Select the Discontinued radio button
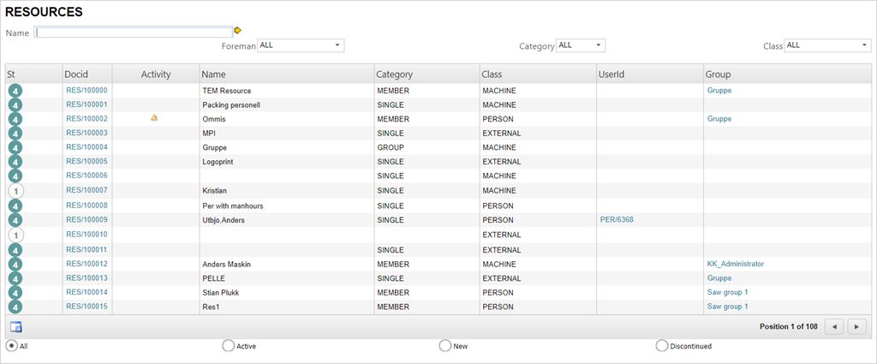Viewport: 877px width, 364px height. coord(662,345)
